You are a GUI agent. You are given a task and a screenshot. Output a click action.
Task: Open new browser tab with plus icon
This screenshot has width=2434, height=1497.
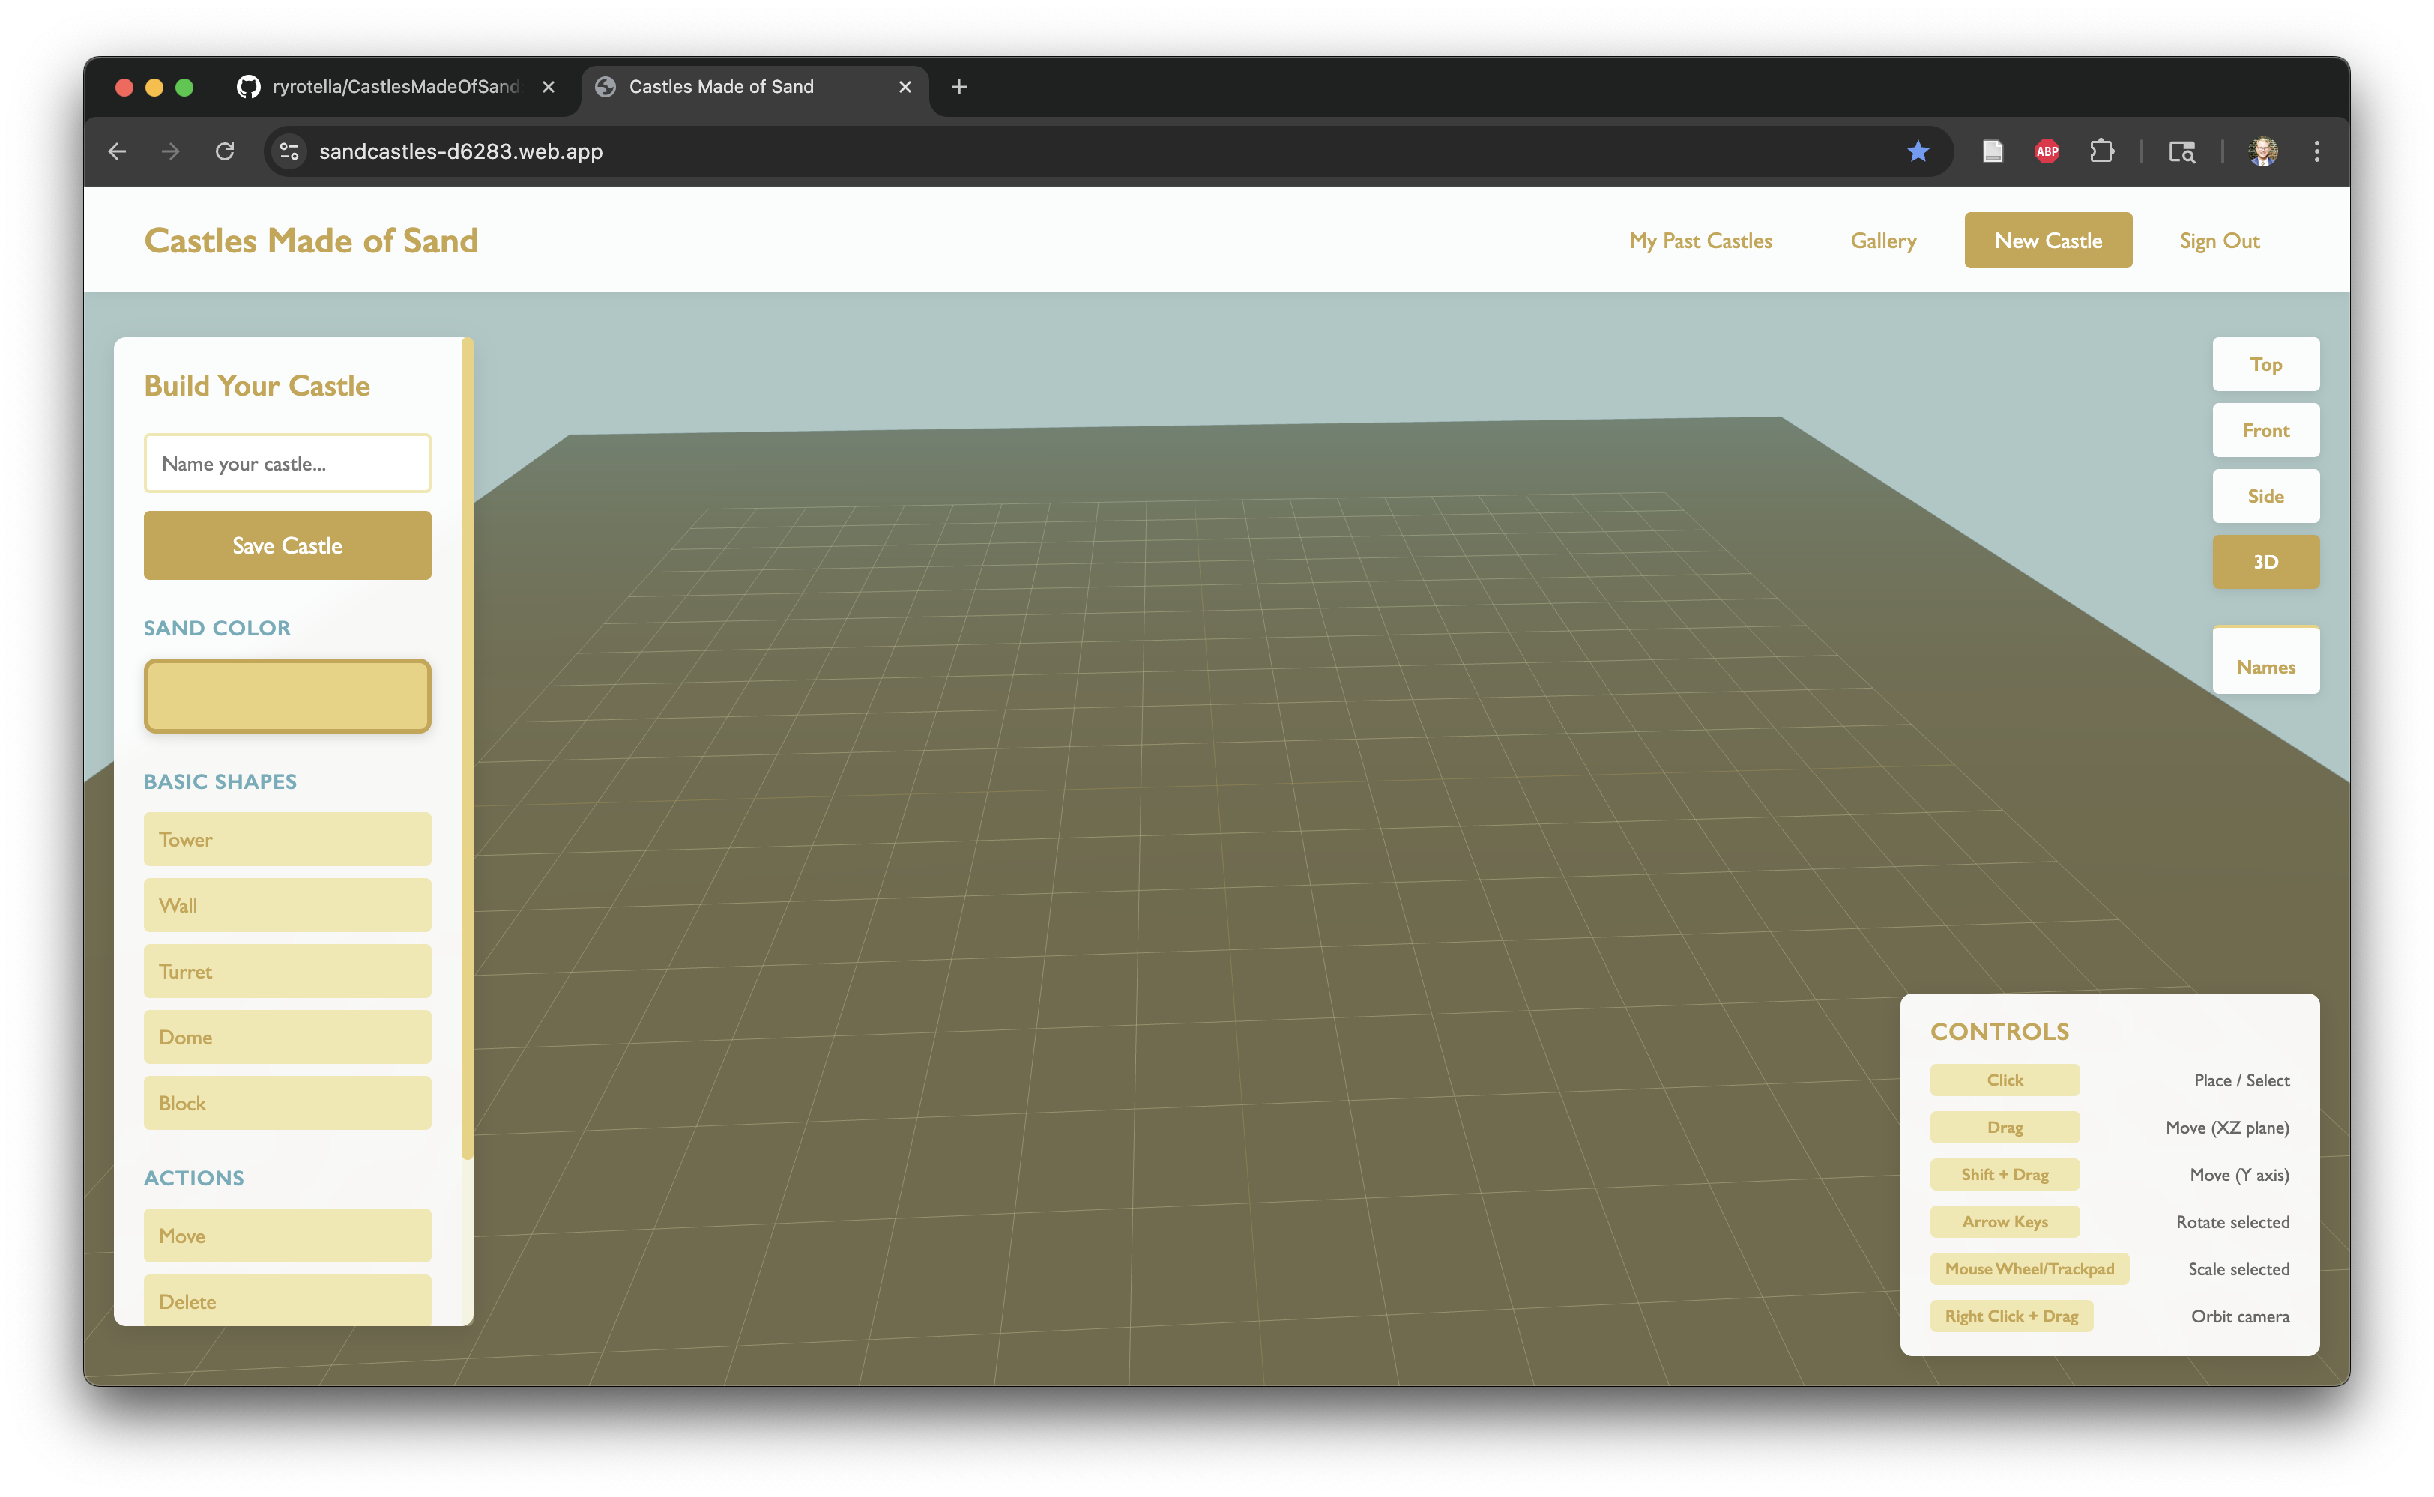click(x=958, y=87)
